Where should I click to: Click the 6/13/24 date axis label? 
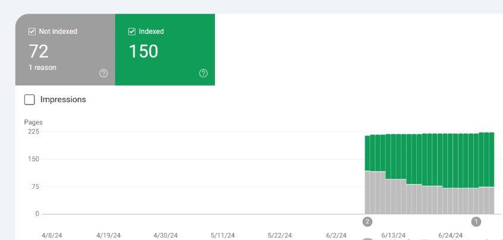click(x=394, y=235)
